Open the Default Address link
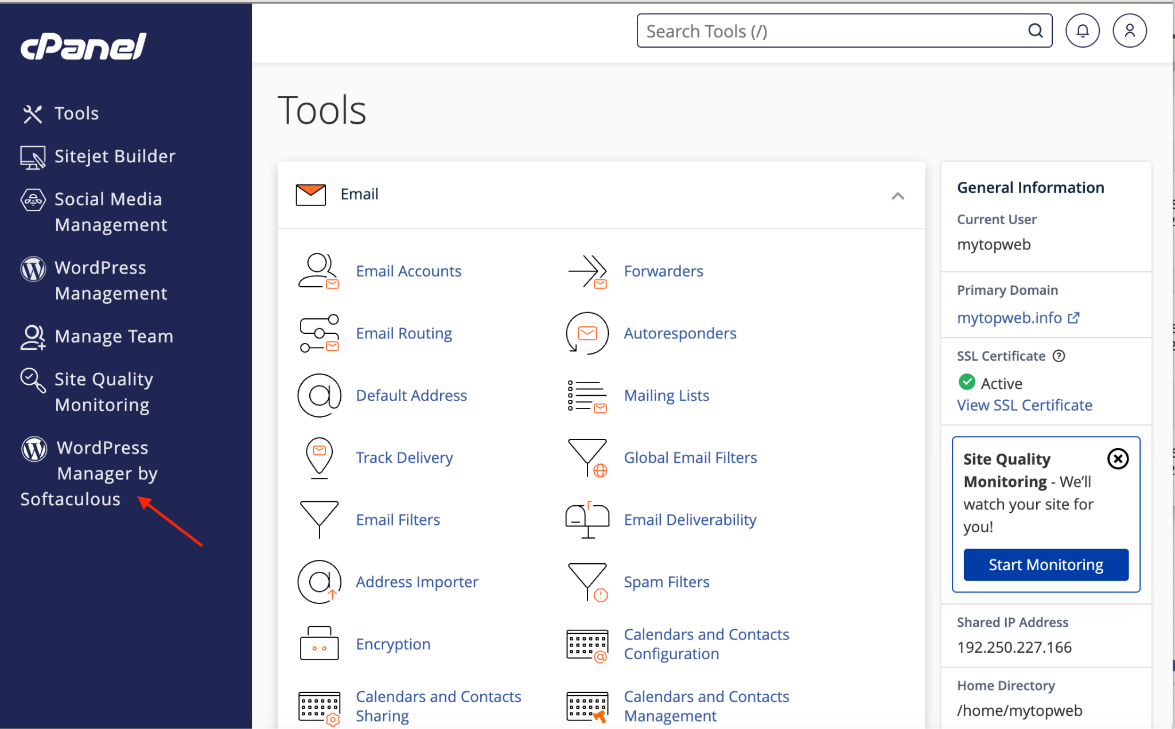 (x=411, y=395)
